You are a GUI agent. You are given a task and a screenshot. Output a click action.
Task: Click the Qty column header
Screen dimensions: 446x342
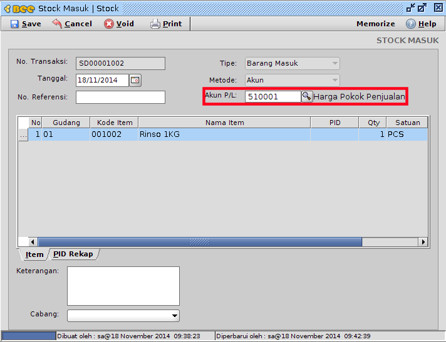[373, 123]
